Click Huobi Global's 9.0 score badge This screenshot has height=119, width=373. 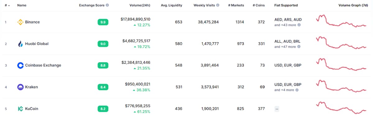[103, 44]
